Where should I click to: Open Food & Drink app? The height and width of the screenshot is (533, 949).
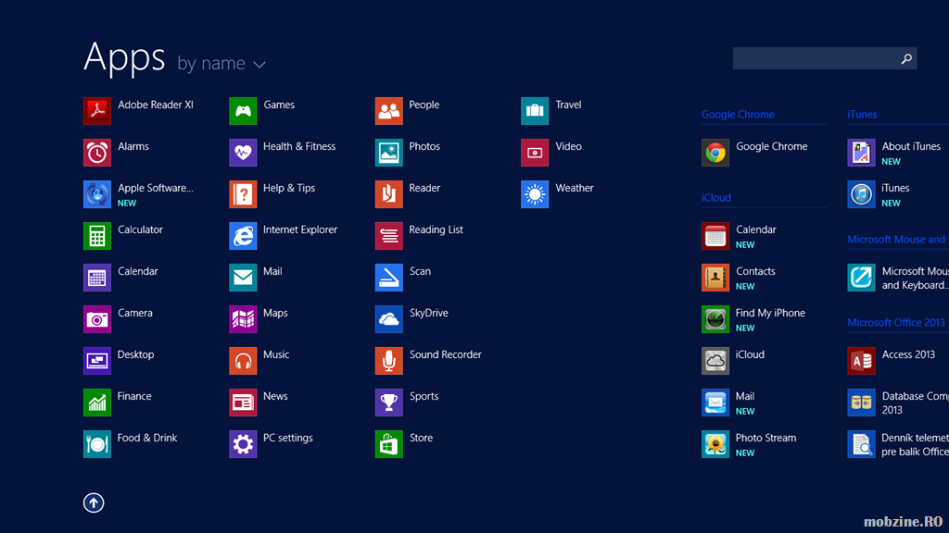(130, 444)
